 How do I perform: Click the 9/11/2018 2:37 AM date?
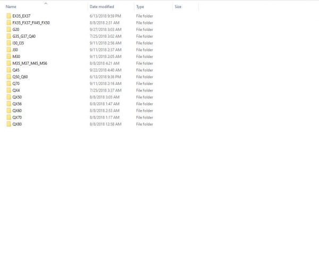pos(106,49)
